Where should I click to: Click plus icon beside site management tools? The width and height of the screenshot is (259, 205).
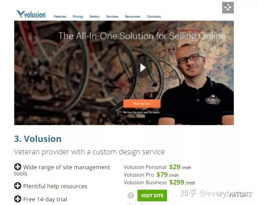18,167
